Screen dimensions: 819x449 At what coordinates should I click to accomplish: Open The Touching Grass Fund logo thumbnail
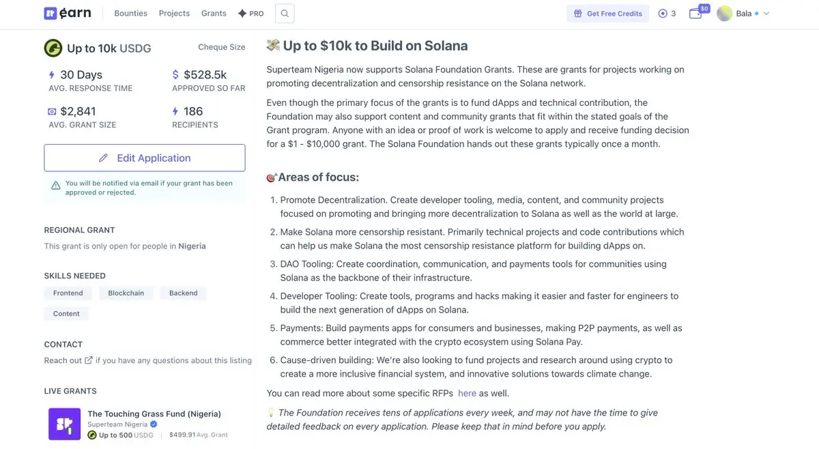click(x=64, y=424)
